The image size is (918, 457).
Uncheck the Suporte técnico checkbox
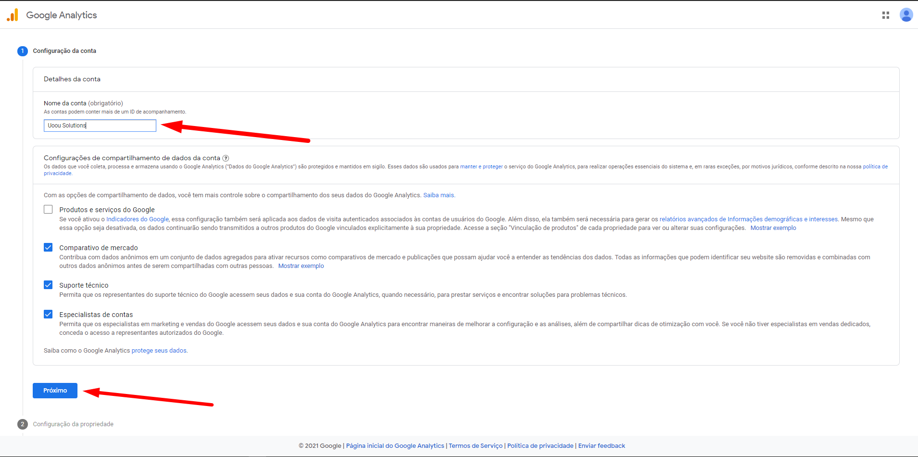click(x=48, y=285)
